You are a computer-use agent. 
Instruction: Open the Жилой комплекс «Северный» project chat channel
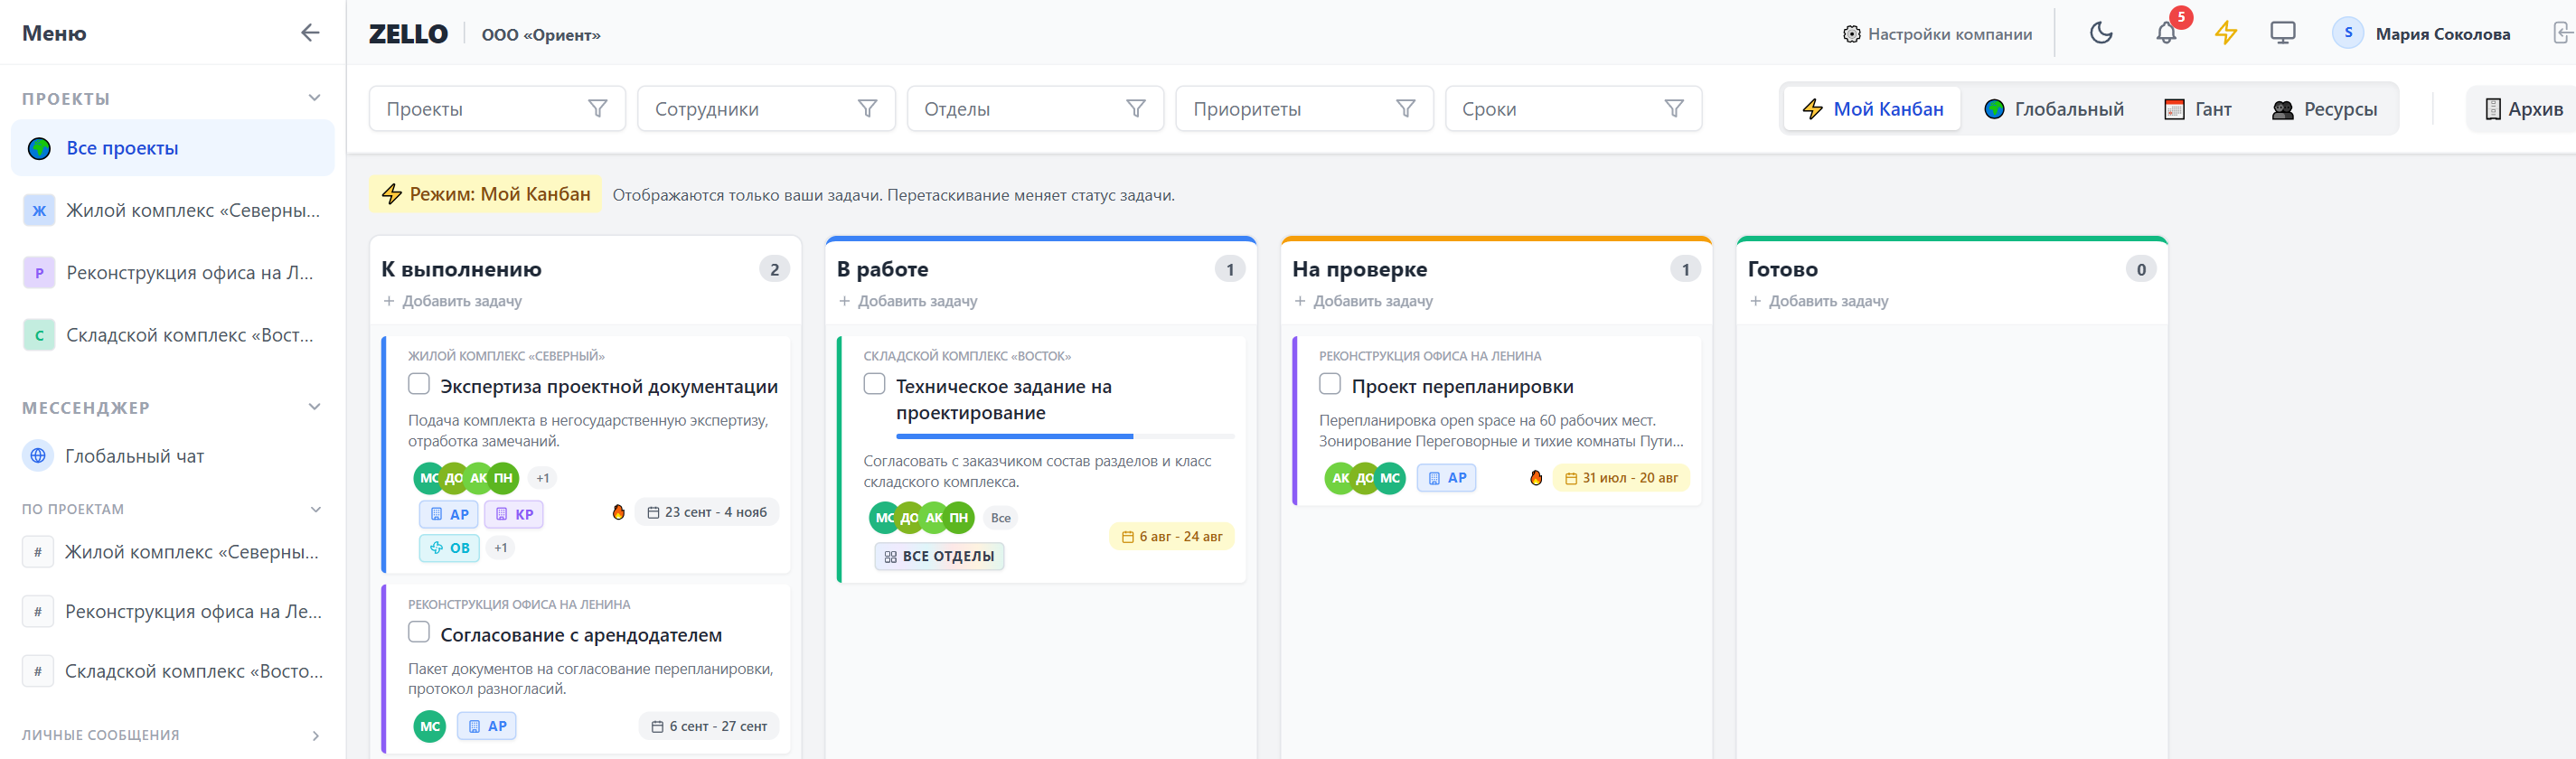(173, 552)
